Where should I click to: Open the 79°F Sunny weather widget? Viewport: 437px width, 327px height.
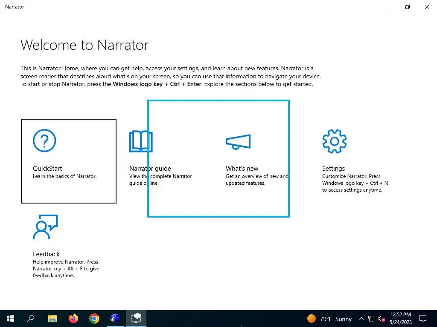(x=329, y=318)
